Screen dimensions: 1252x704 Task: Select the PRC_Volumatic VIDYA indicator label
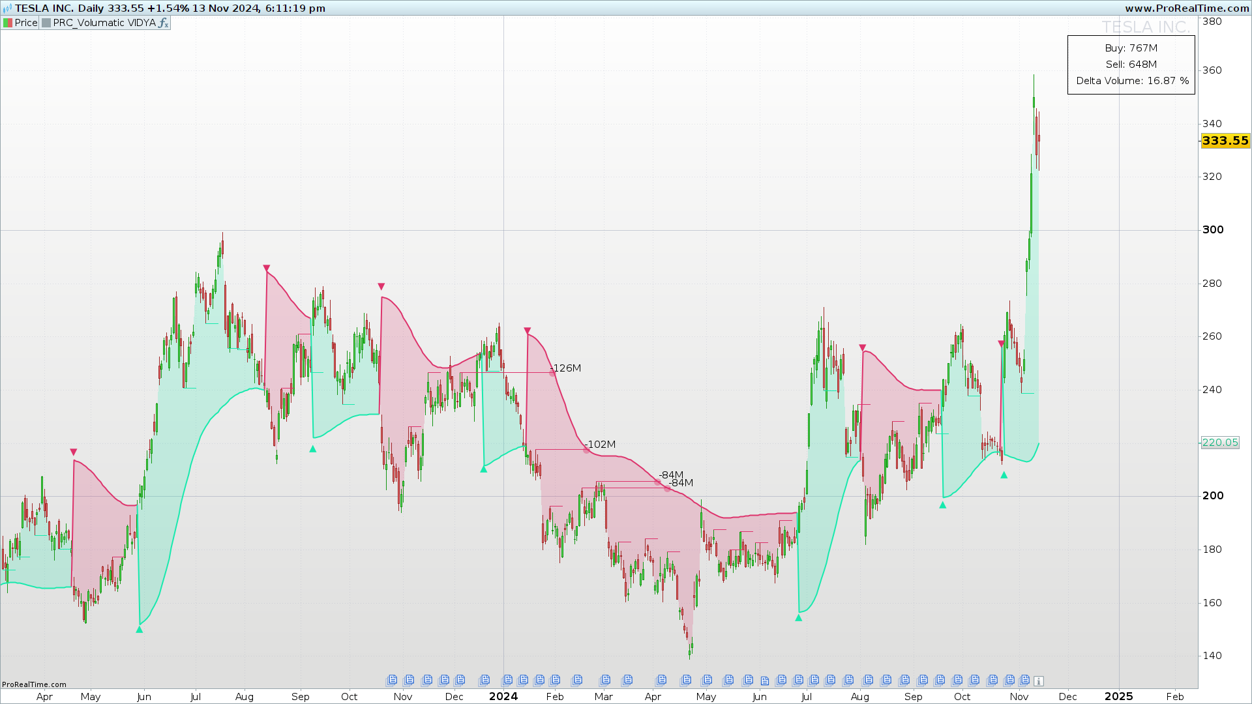pos(104,23)
